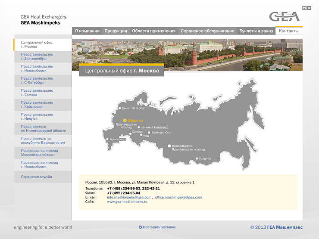Open Сервисное обслуживание section
Screen dimensions: 319x239
click(x=207, y=31)
